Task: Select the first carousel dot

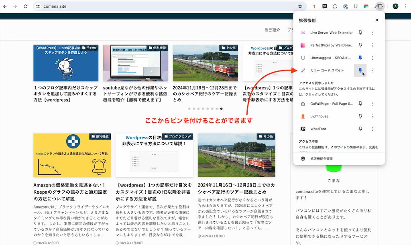Action: 189,109
